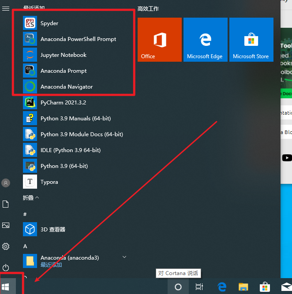Click the A alphabet header
This screenshot has width=292, height=294.
[25, 246]
